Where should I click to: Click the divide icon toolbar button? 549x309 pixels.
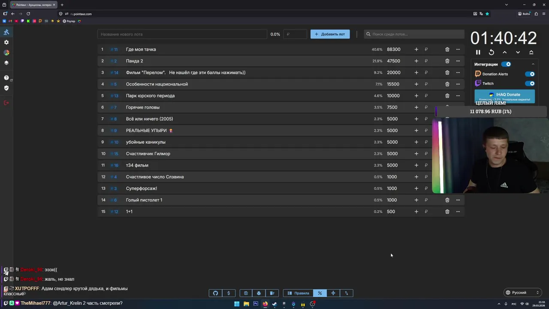(333, 293)
